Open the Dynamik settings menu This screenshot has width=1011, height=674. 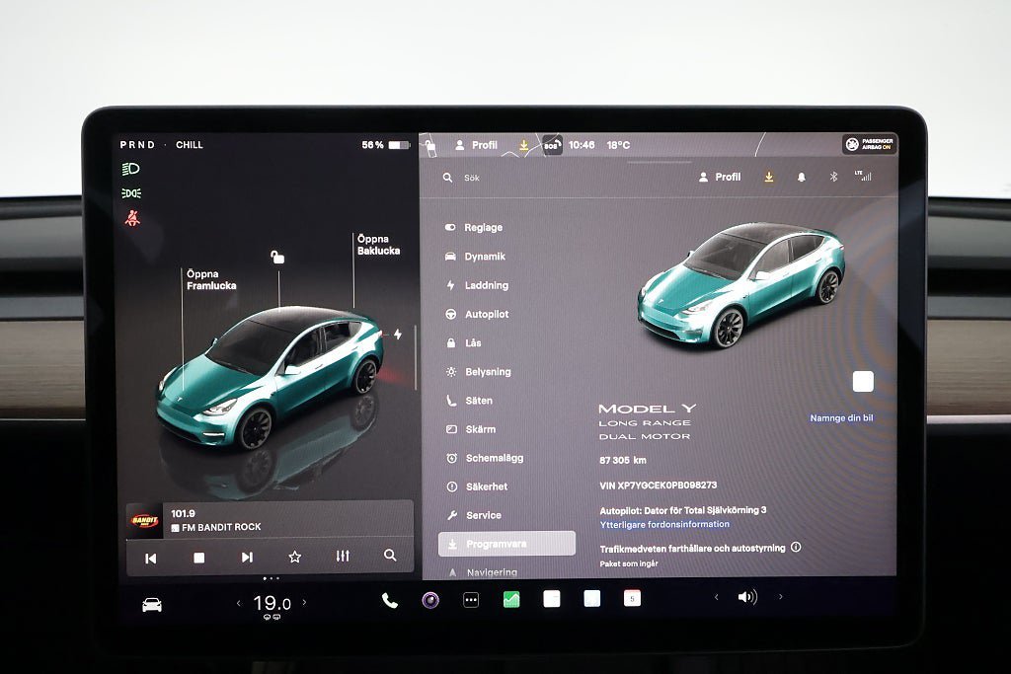pyautogui.click(x=475, y=257)
